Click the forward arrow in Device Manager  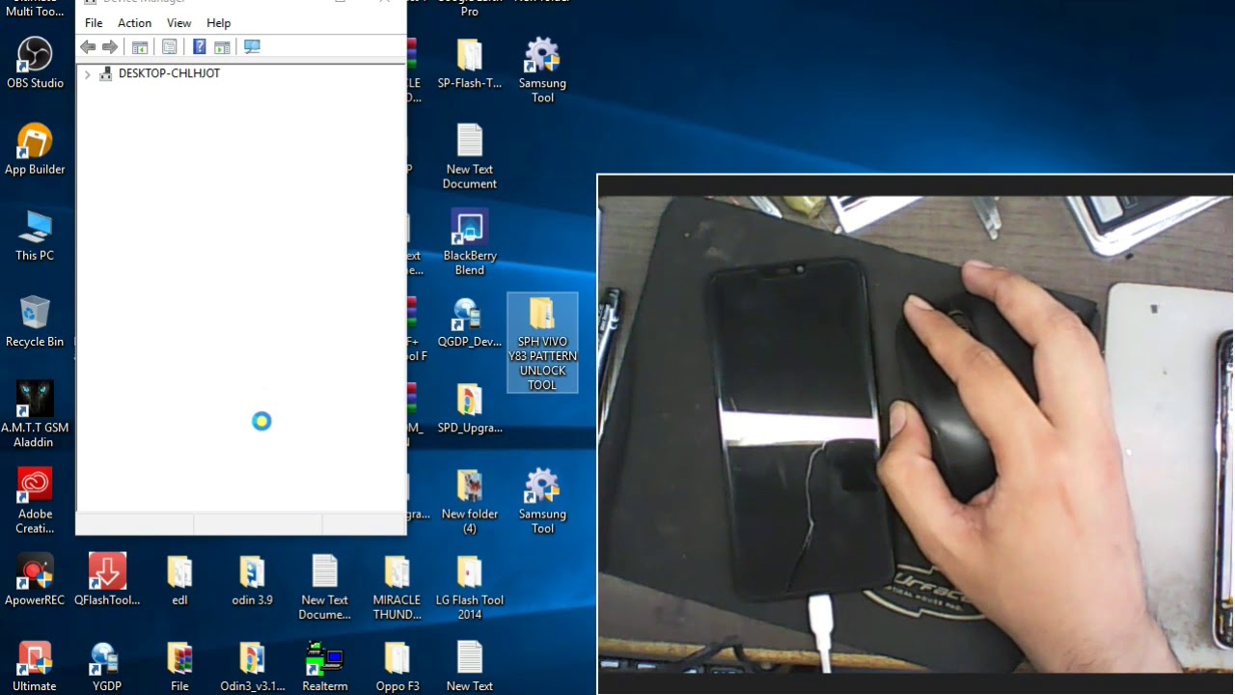tap(110, 46)
